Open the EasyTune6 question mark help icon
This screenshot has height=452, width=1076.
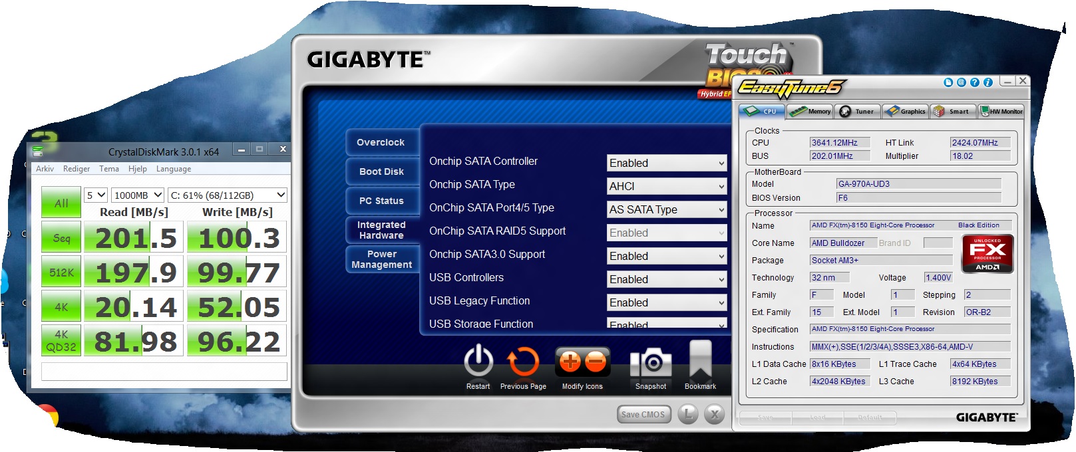point(975,82)
